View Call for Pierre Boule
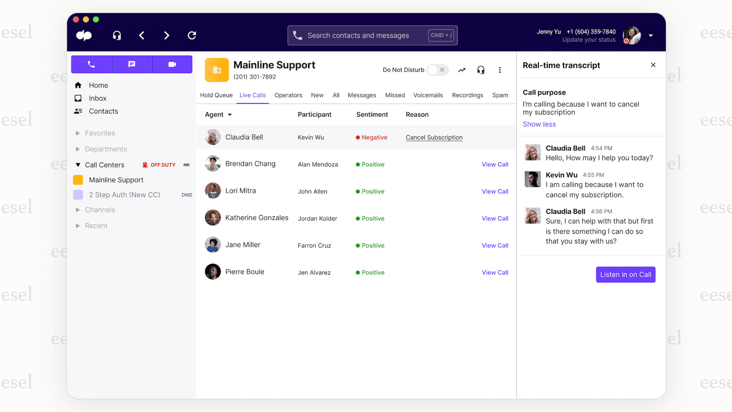Screen dimensions: 732x412 (495, 272)
